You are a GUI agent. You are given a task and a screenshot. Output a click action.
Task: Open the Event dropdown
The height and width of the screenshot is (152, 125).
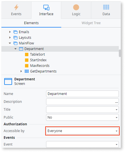[82, 144]
